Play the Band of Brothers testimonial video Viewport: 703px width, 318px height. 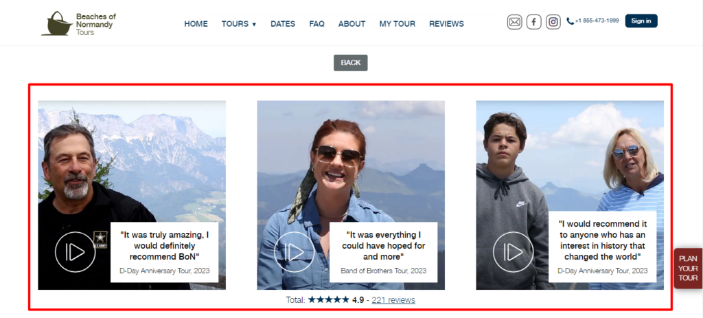pyautogui.click(x=294, y=251)
